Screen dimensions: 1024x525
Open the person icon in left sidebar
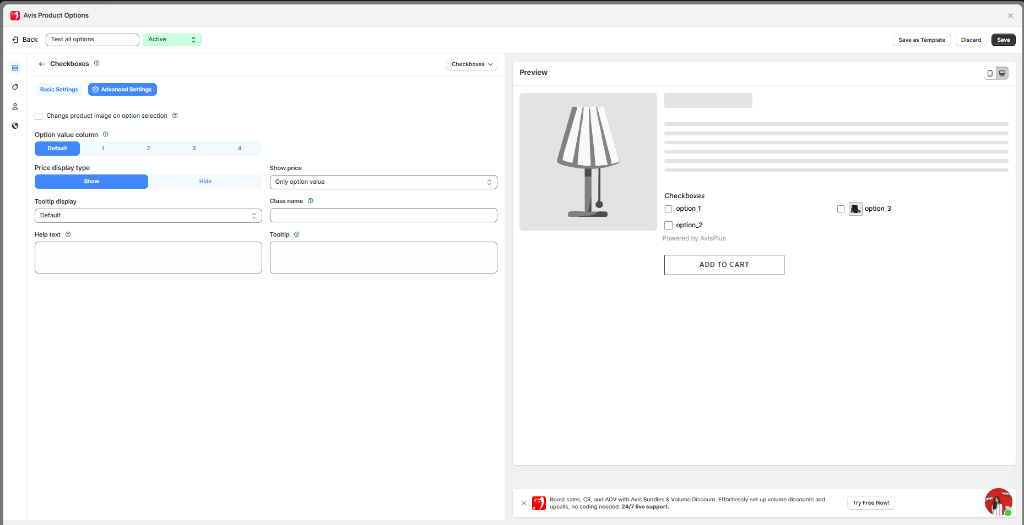click(15, 107)
